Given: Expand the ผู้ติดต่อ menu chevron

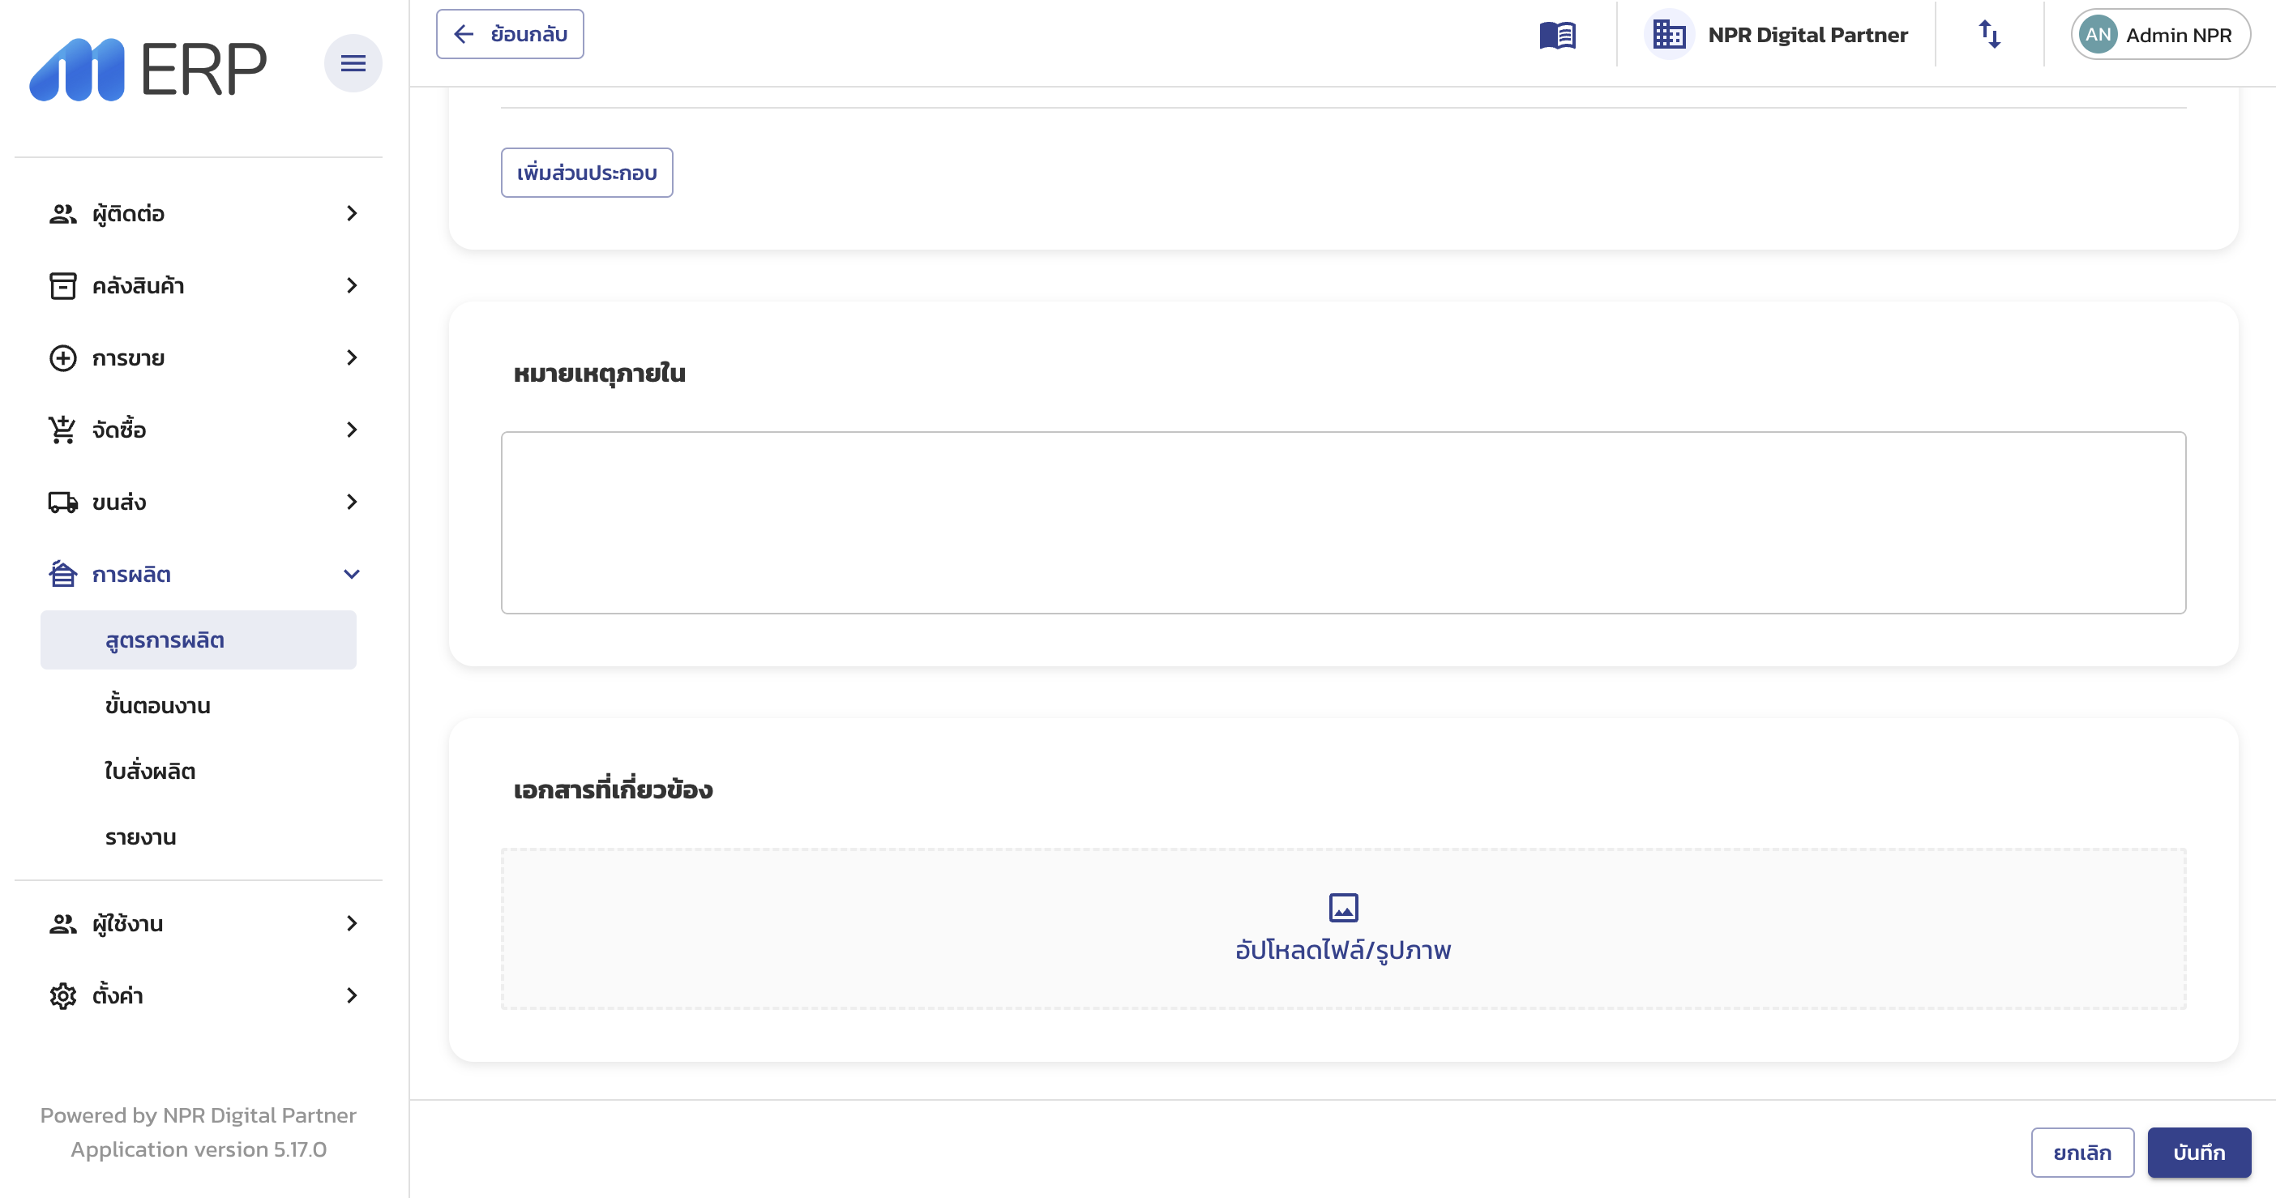Looking at the screenshot, I should (352, 214).
